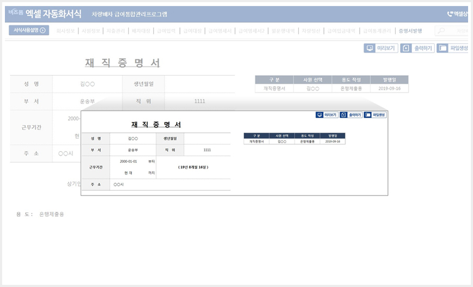Click the 2019-09-16 cell under 발행일 in the background table
Screen dimensions: 473x287
point(390,88)
